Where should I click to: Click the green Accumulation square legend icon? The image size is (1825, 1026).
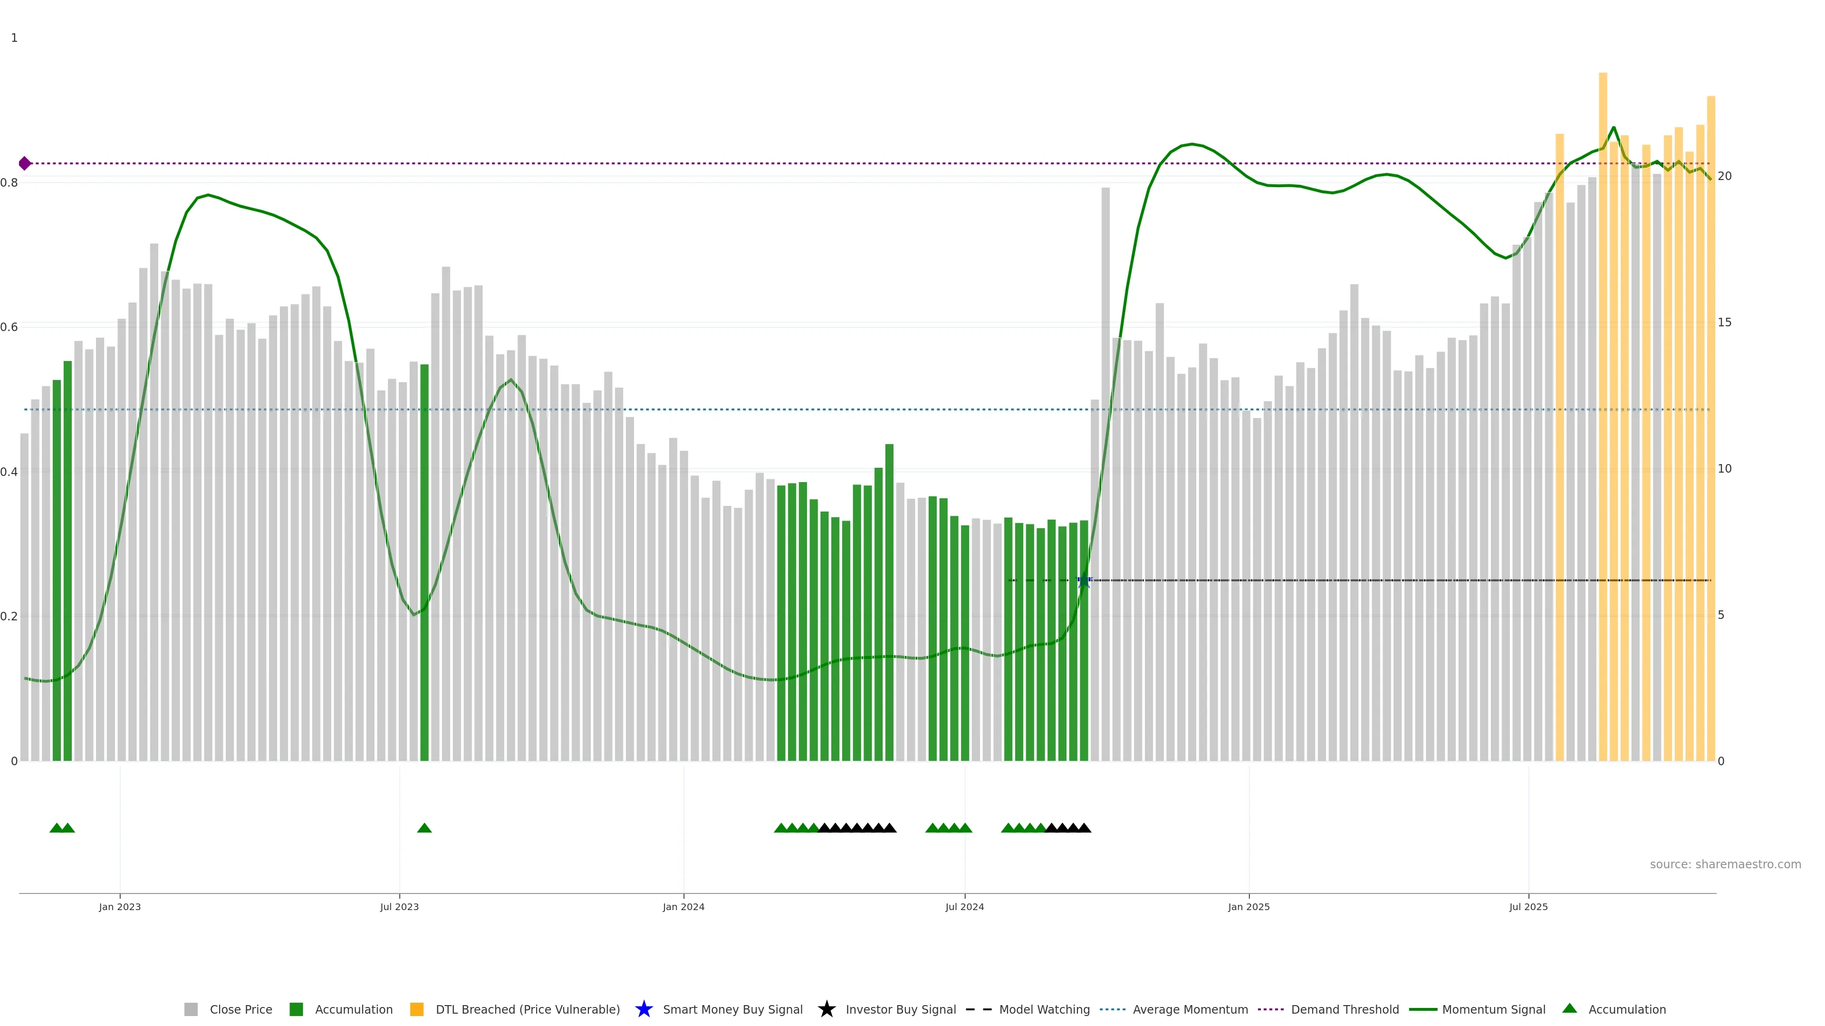tap(296, 1009)
